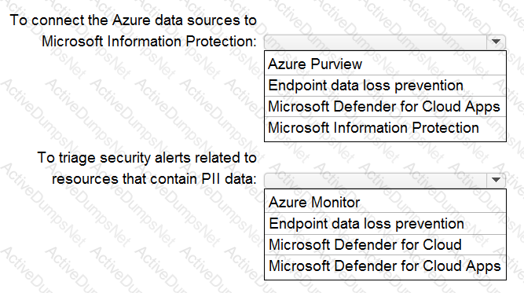524x293 pixels.
Task: Select Azure Purview option
Action: (x=385, y=64)
